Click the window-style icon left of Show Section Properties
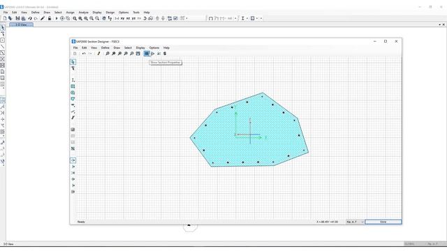 138,54
